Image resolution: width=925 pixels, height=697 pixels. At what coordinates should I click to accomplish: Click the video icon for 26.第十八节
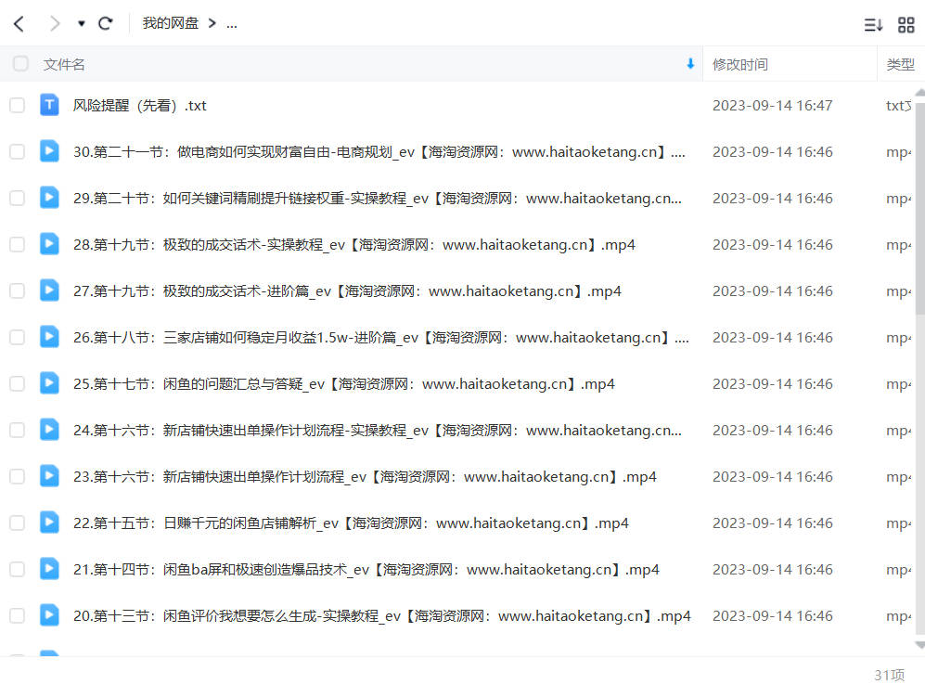[x=49, y=337]
